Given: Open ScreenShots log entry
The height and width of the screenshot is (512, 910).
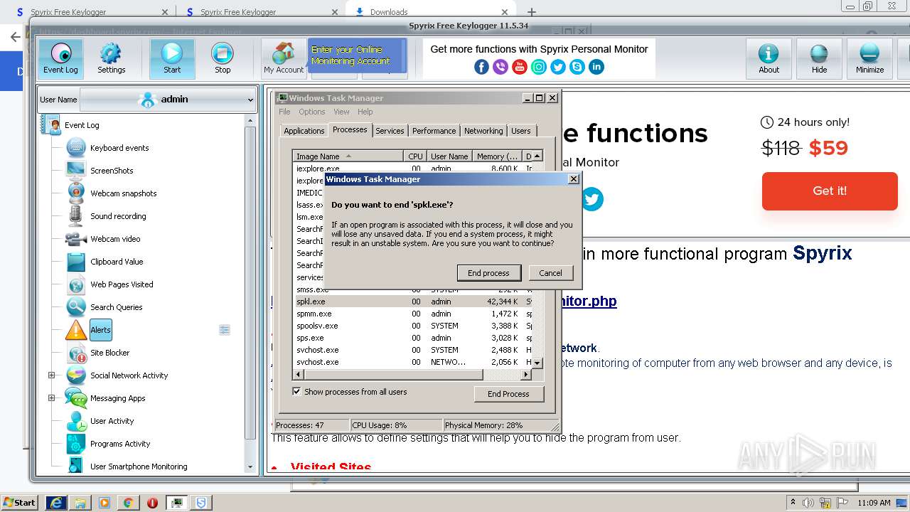Looking at the screenshot, I should (x=112, y=171).
